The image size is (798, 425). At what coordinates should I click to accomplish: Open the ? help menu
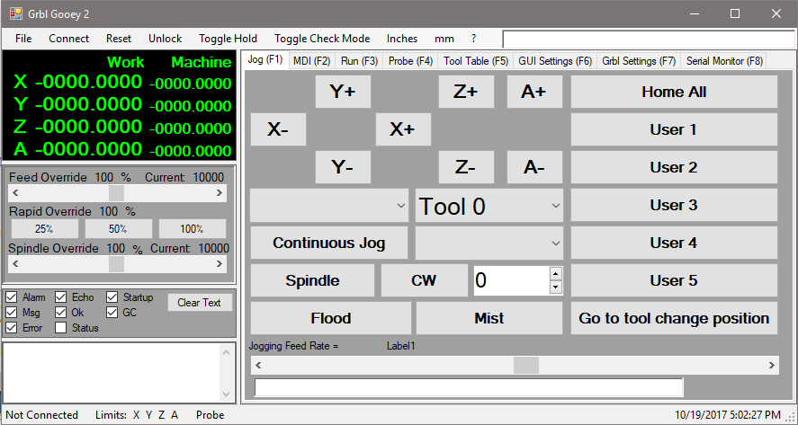point(474,39)
